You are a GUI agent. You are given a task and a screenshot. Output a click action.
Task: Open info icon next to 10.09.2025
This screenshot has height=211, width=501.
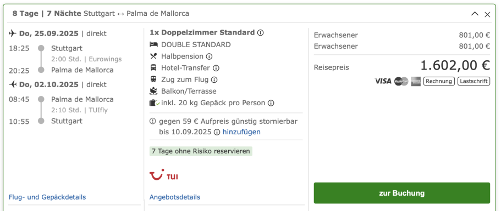(x=217, y=132)
